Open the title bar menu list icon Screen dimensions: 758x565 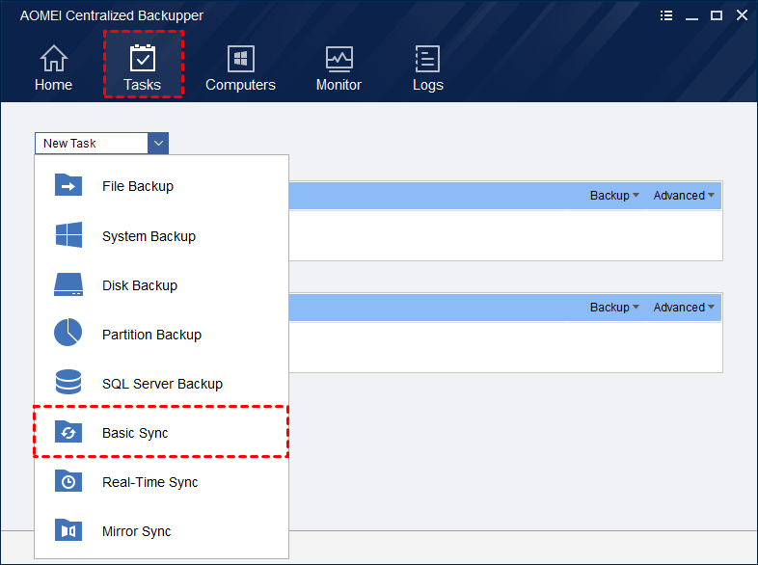point(666,15)
